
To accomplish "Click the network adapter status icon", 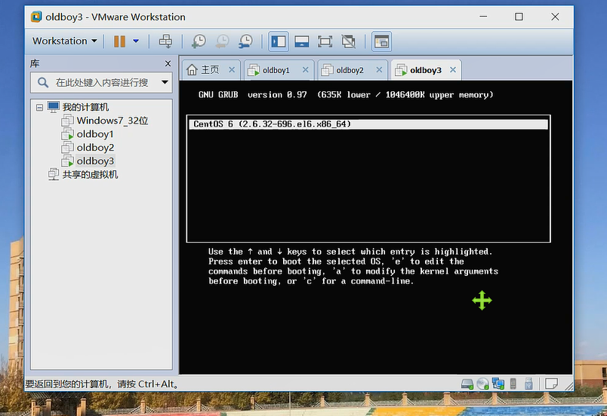I will tap(498, 384).
